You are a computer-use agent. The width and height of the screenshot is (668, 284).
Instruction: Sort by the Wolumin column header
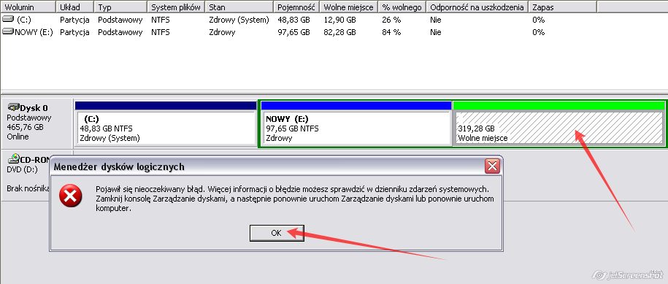[x=28, y=7]
